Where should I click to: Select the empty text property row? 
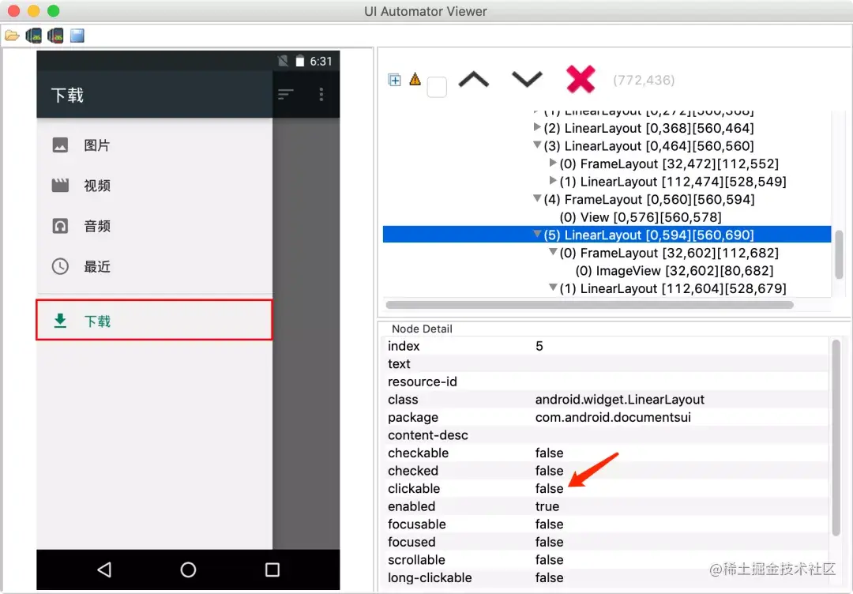tap(606, 364)
